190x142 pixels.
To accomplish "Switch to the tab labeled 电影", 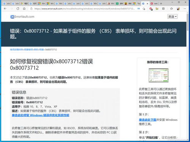I will (x=24, y=3).
